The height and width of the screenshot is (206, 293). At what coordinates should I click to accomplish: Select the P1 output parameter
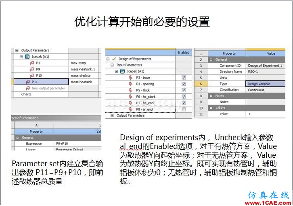click(41, 63)
